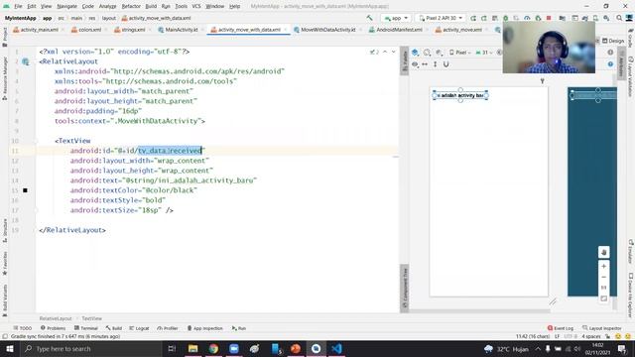Select the pan hand tool in designer
635x357 pixels.
pyautogui.click(x=604, y=252)
